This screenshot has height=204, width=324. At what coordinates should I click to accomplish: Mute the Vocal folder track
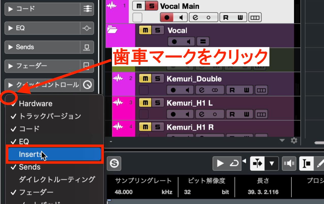[145, 30]
